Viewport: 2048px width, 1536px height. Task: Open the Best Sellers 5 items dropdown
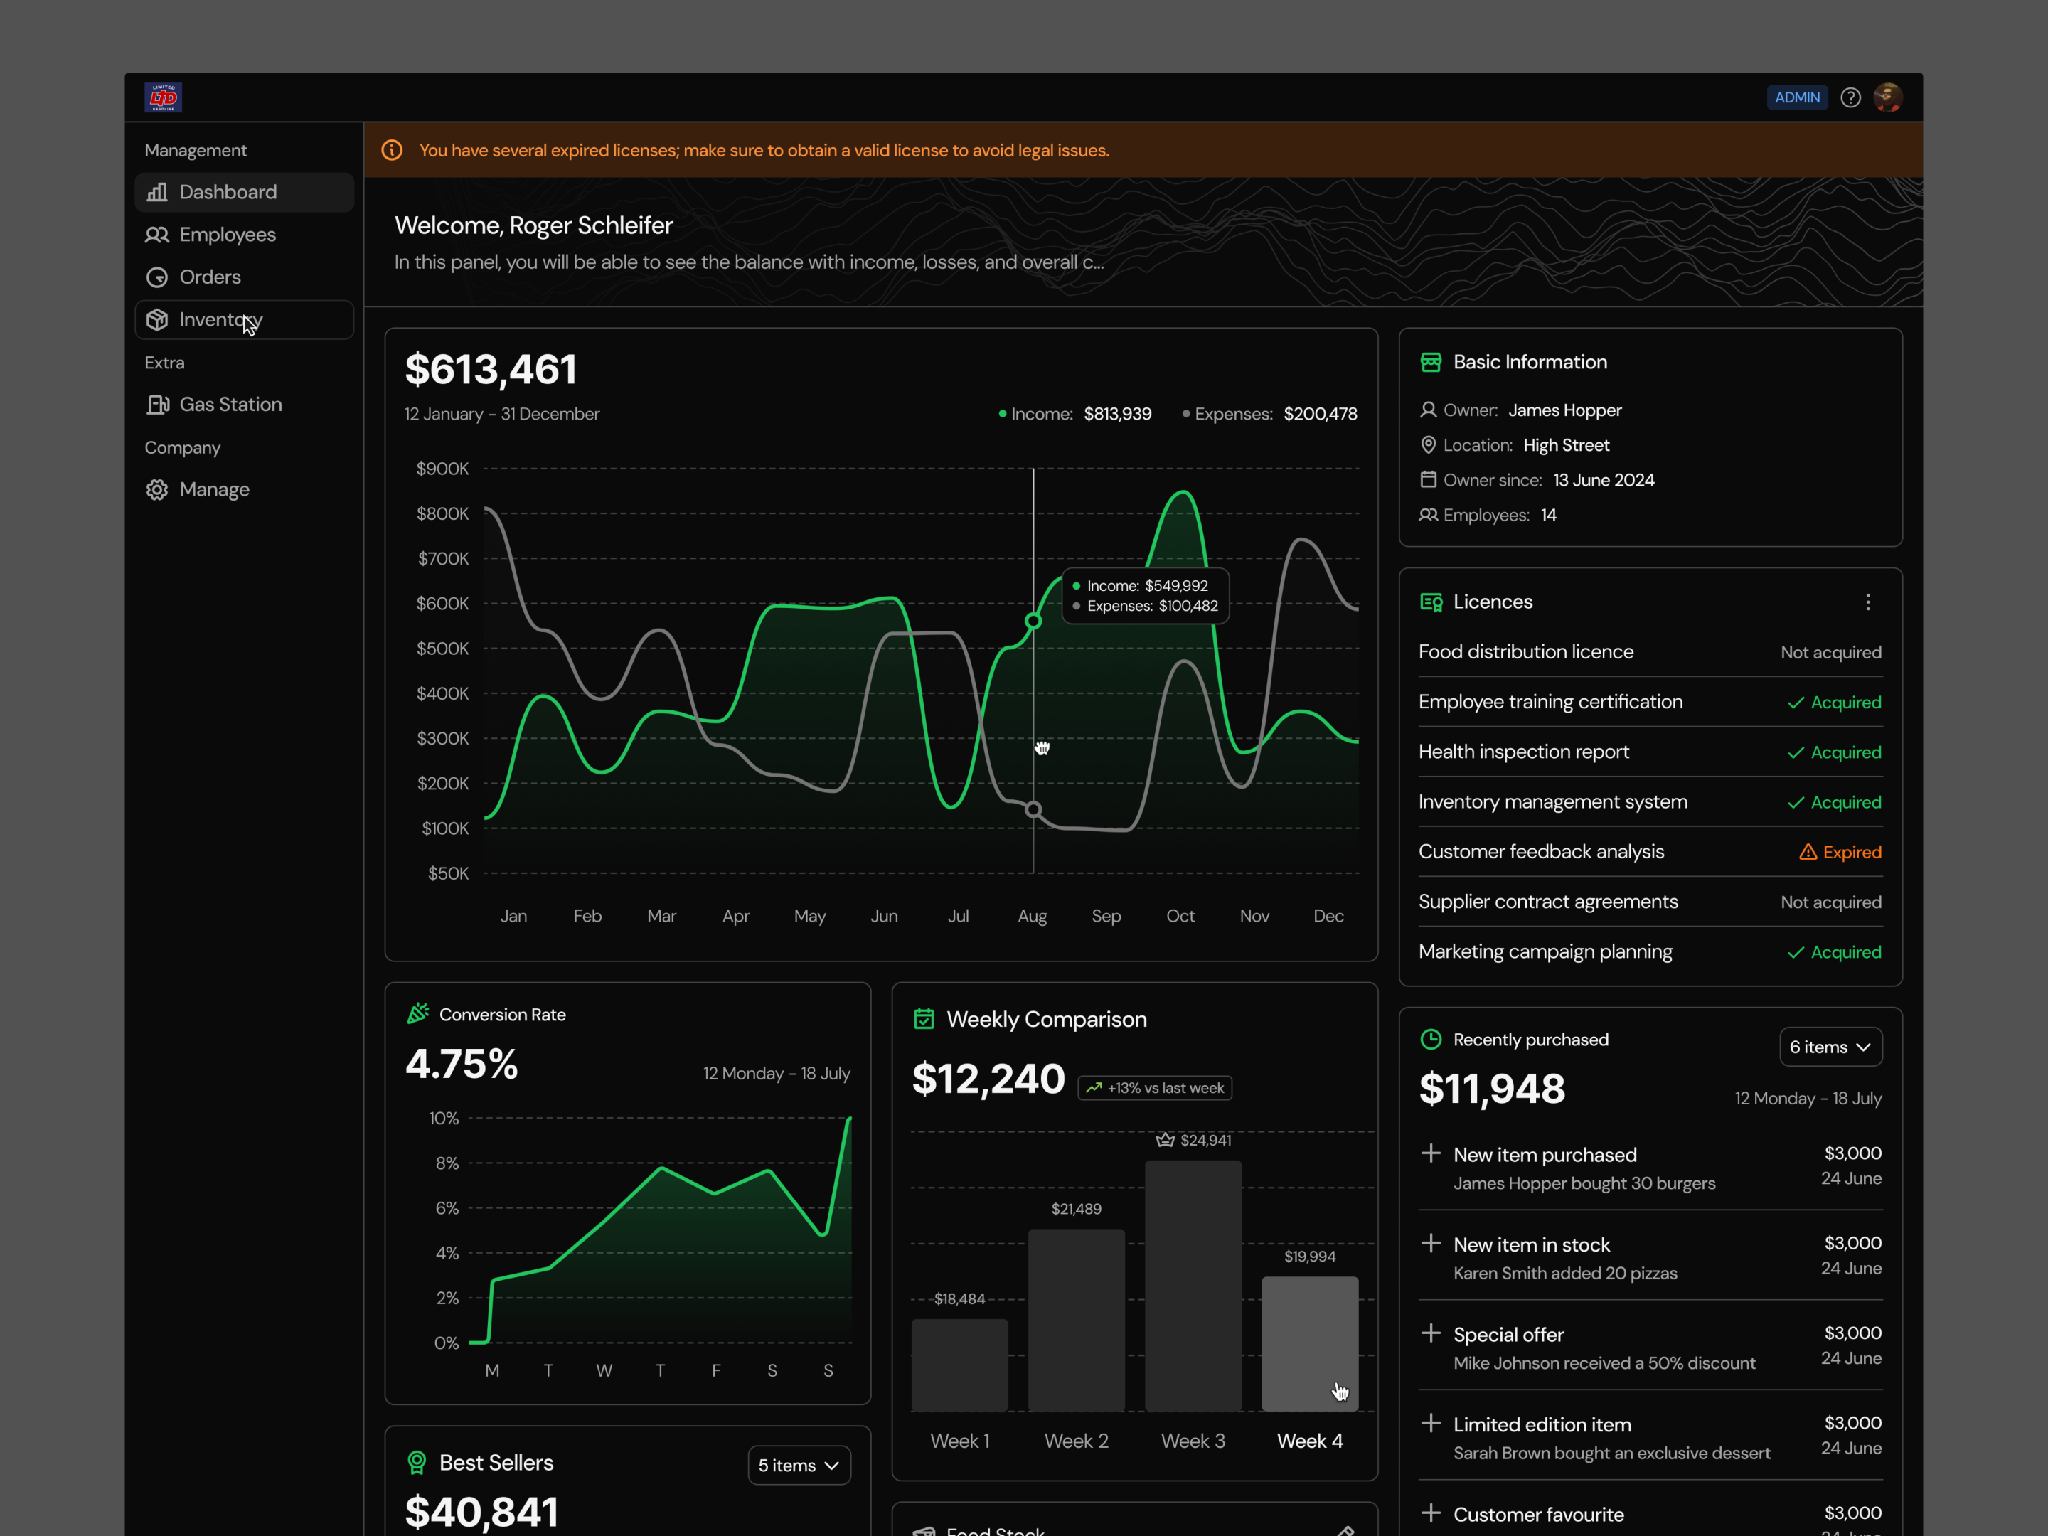(799, 1465)
